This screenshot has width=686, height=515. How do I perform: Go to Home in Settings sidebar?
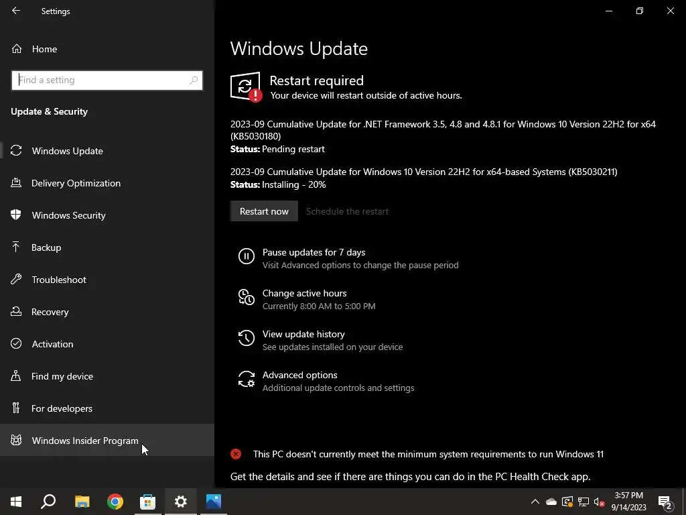point(44,49)
